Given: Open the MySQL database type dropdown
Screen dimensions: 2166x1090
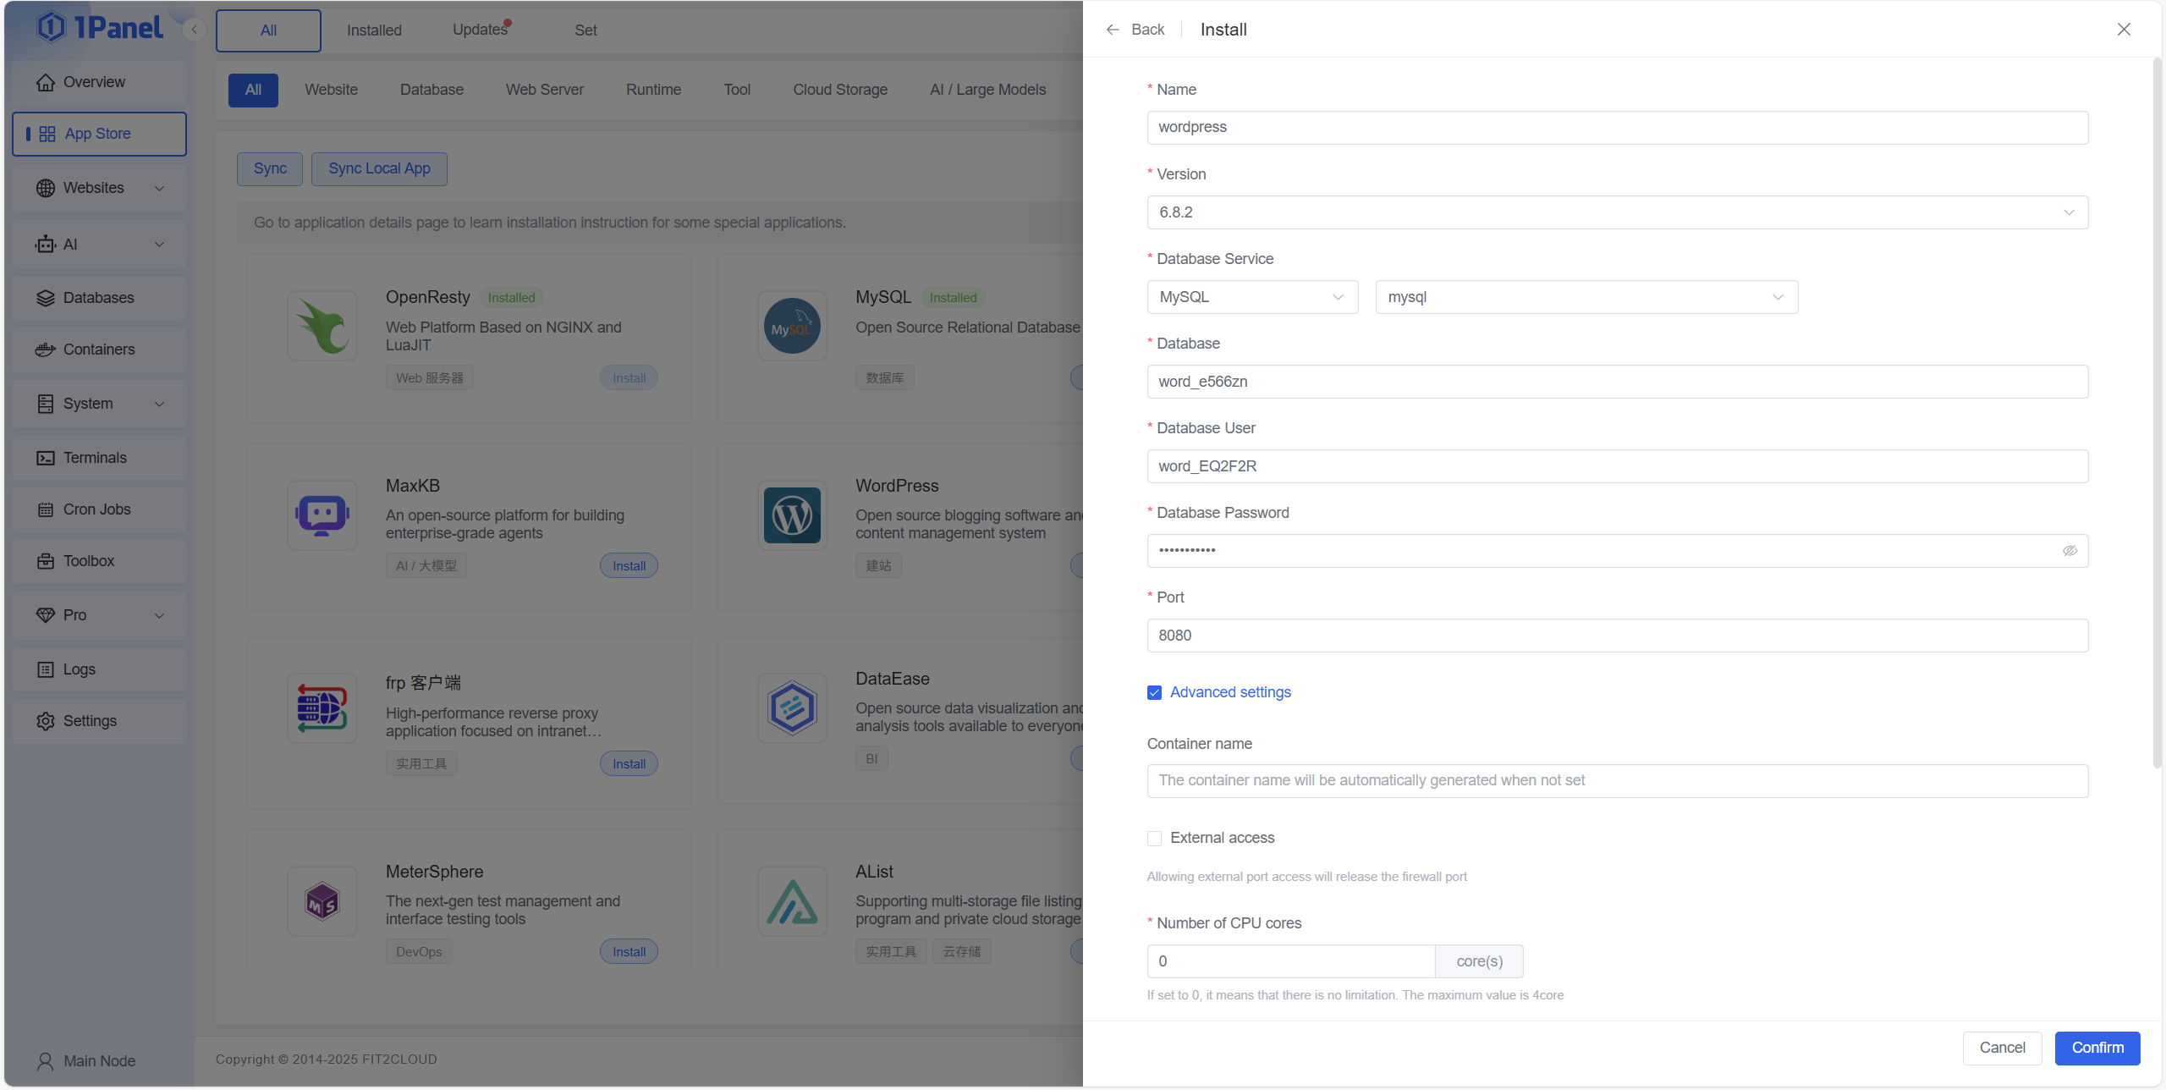Looking at the screenshot, I should 1251,297.
